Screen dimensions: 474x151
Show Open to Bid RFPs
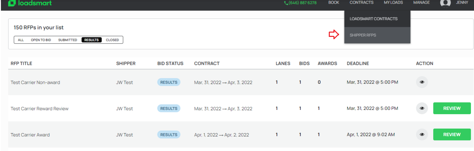[41, 40]
